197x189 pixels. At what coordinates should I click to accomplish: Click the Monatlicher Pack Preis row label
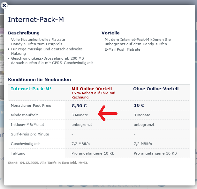point(31,105)
